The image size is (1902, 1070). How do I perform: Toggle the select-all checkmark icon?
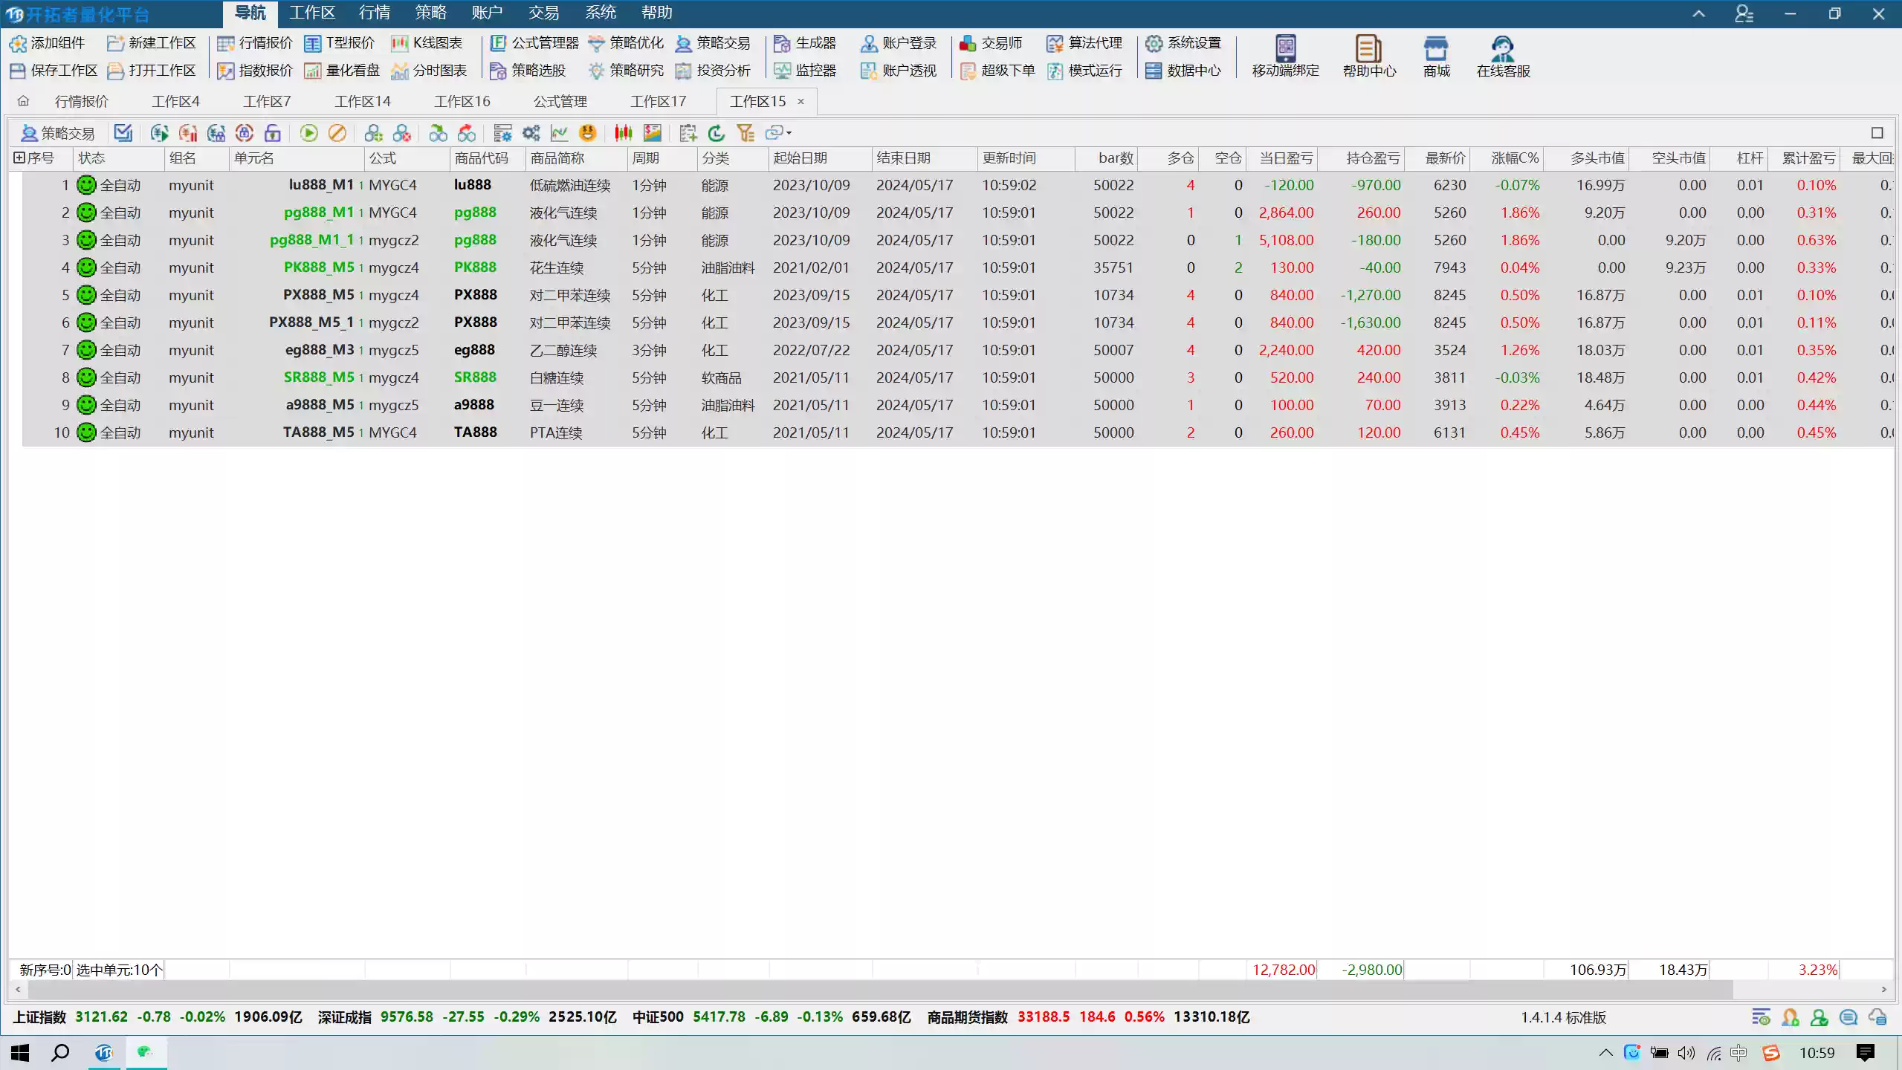pyautogui.click(x=123, y=133)
